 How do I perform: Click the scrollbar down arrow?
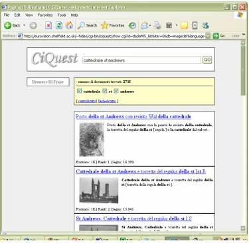pyautogui.click(x=243, y=228)
